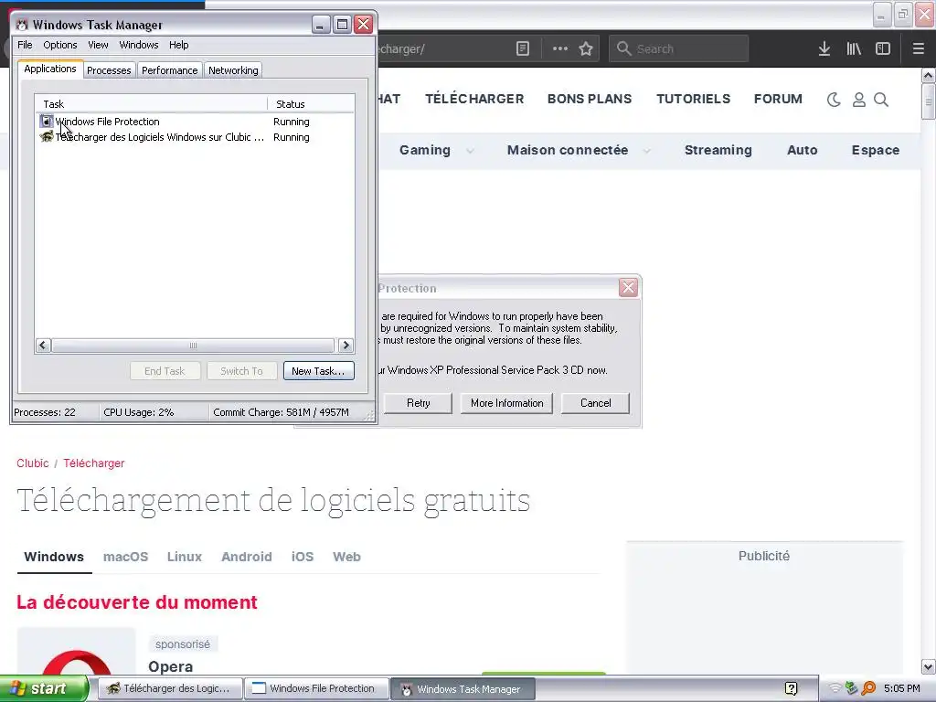Click the New Task... button

point(318,371)
